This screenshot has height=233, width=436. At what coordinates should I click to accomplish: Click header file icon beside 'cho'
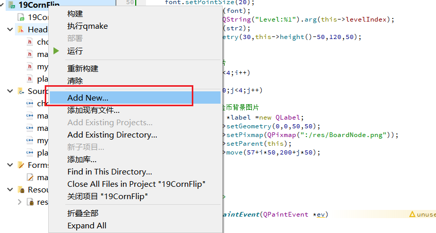coord(30,42)
